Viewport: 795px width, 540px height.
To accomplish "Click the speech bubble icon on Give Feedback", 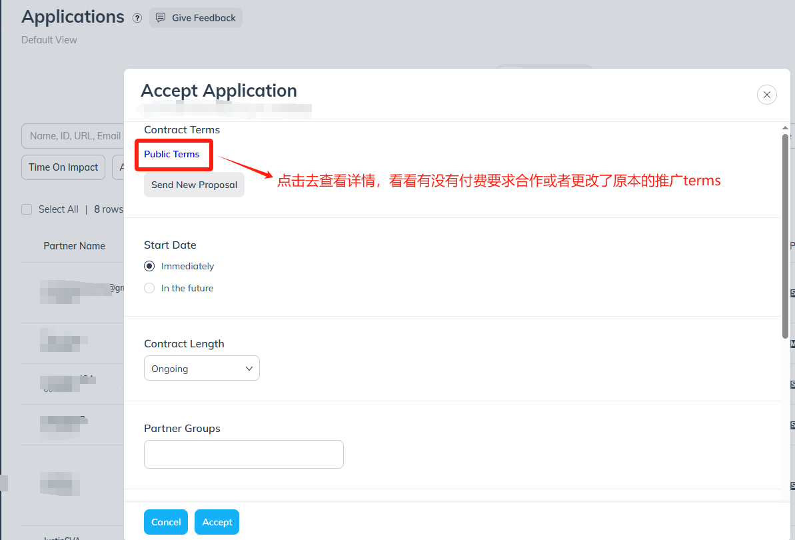I will tap(160, 17).
